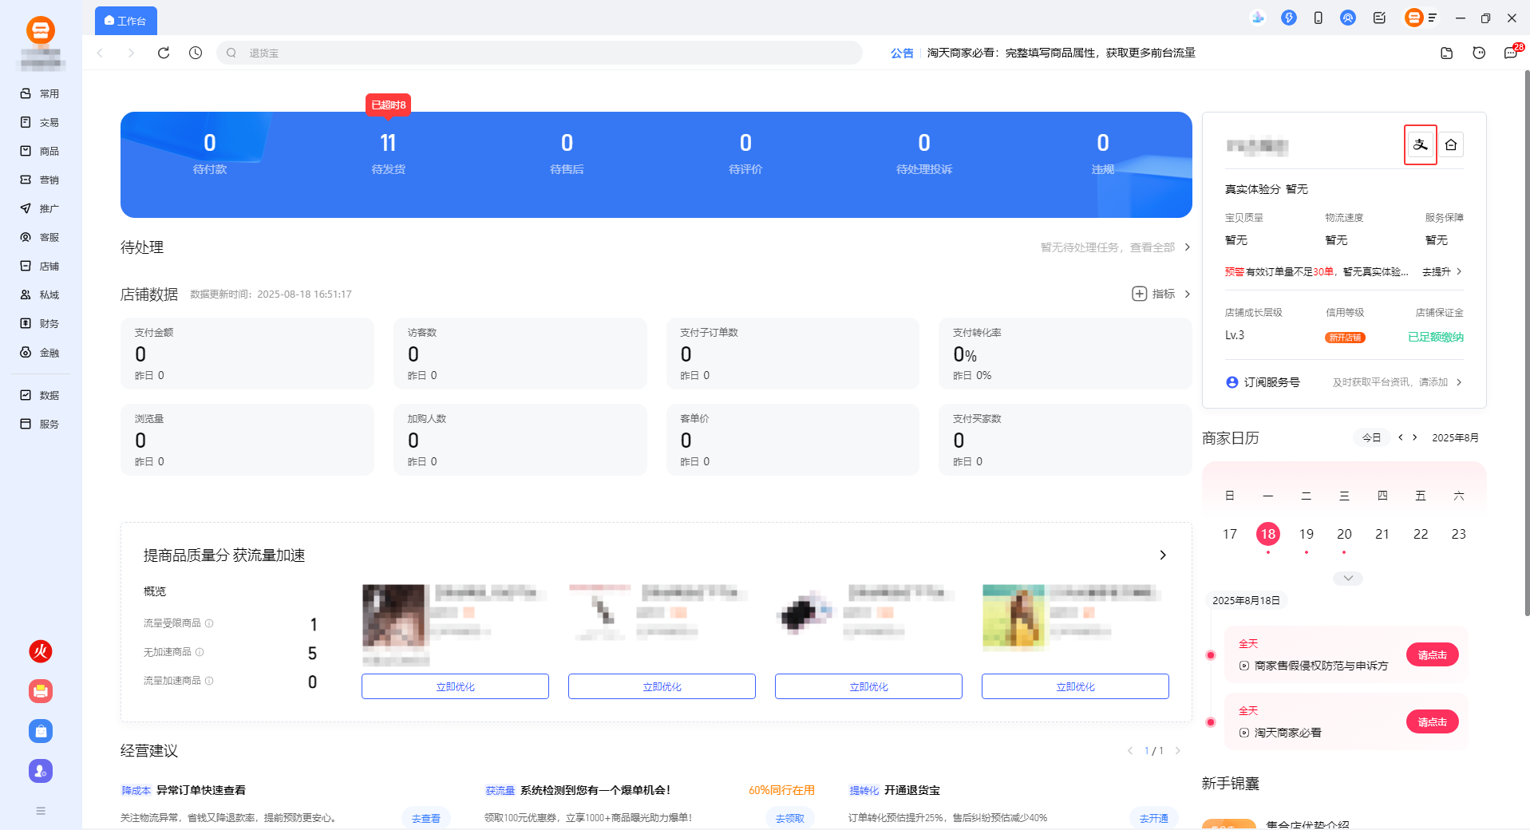Viewport: 1530px width, 830px height.
Task: Click the 店铺 sidebar icon
Action: (x=26, y=266)
